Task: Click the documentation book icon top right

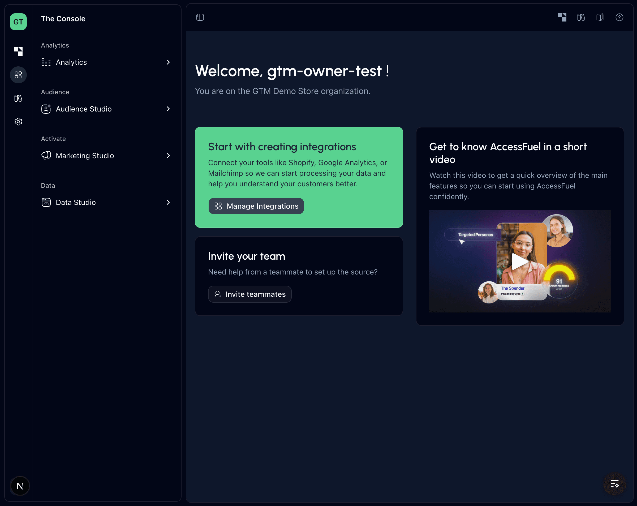Action: 600,18
